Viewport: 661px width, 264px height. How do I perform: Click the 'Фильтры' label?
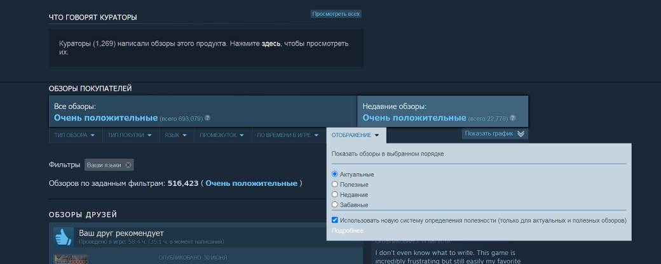(64, 165)
